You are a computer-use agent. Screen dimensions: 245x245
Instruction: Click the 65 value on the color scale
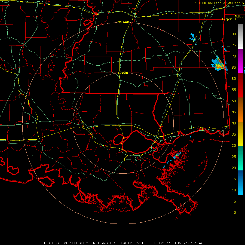(x=234, y=67)
